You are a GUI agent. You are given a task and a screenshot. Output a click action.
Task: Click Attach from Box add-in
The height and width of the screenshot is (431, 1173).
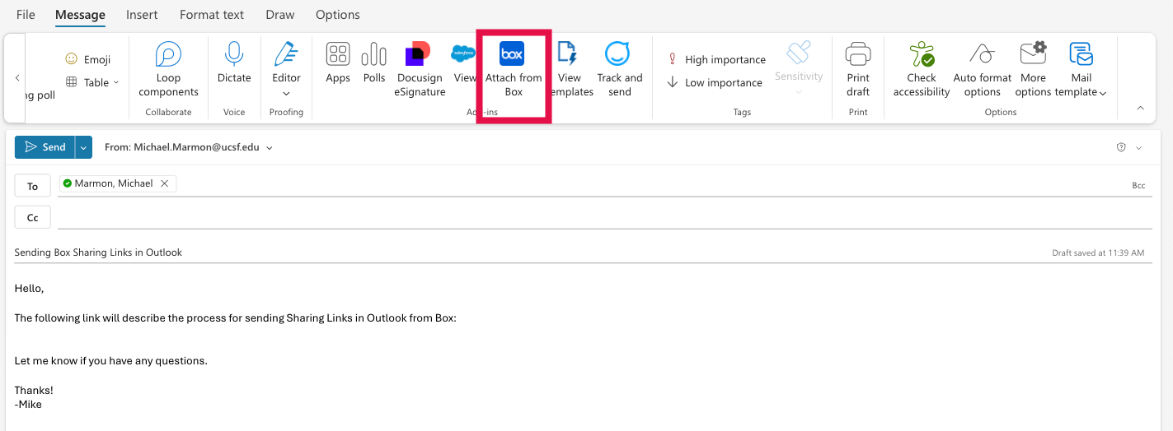point(513,70)
